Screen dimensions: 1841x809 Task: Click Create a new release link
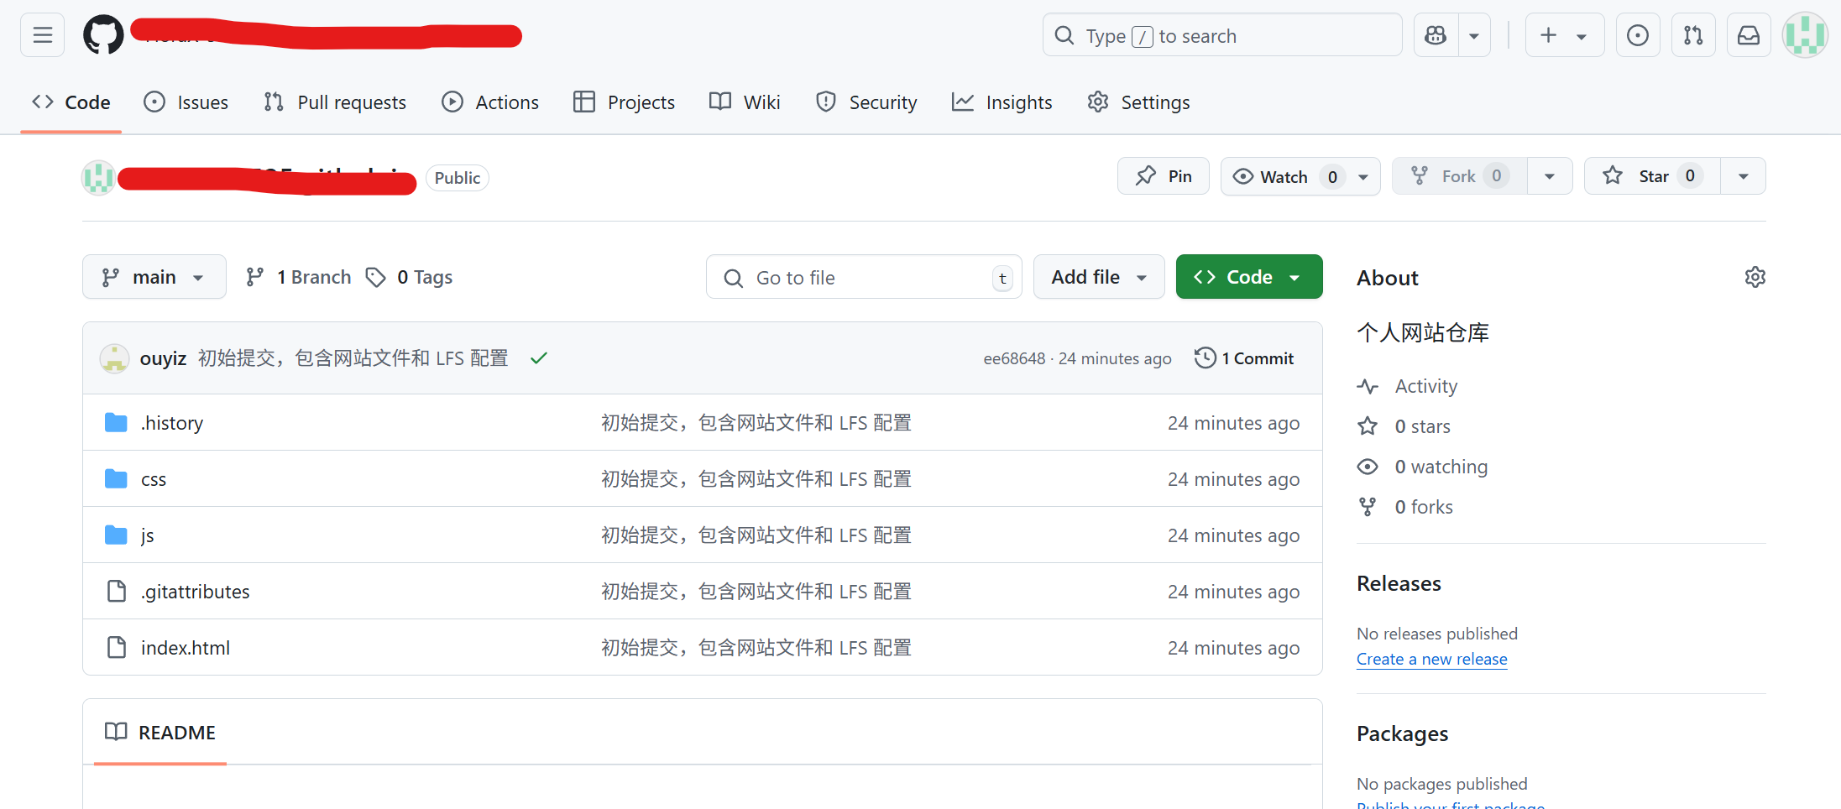[1431, 660]
